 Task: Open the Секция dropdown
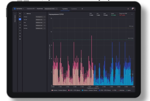(40, 25)
